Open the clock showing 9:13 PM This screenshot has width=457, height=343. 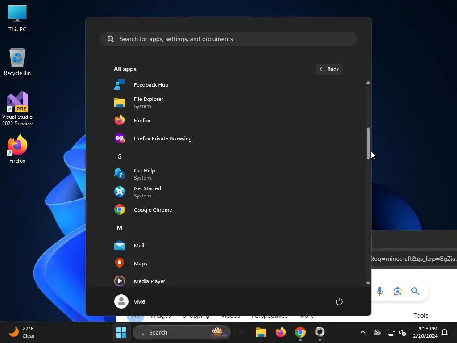(x=425, y=332)
